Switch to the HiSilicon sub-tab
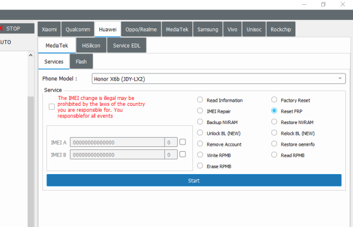 91,45
